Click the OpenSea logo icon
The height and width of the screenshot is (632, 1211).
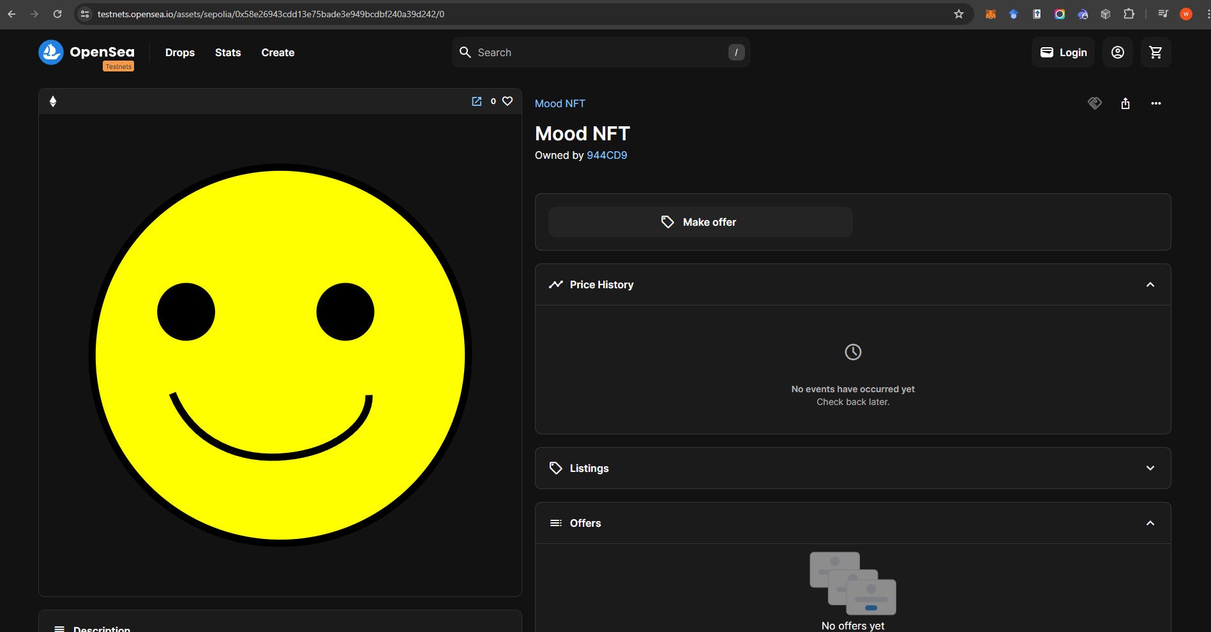click(51, 52)
